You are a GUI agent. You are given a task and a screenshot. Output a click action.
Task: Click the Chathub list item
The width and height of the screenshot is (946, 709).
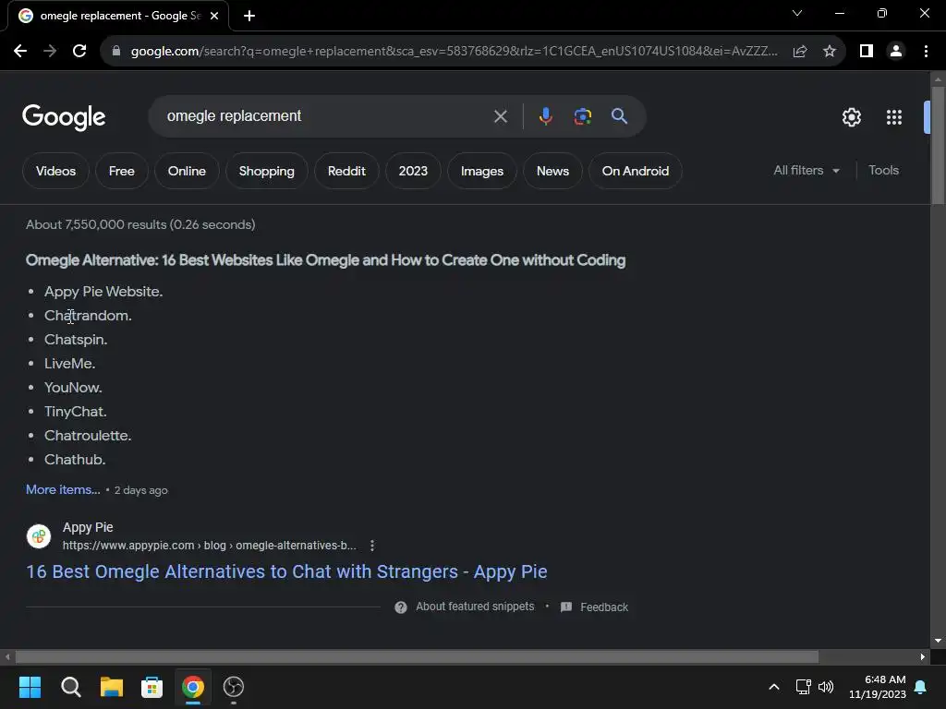click(x=75, y=460)
